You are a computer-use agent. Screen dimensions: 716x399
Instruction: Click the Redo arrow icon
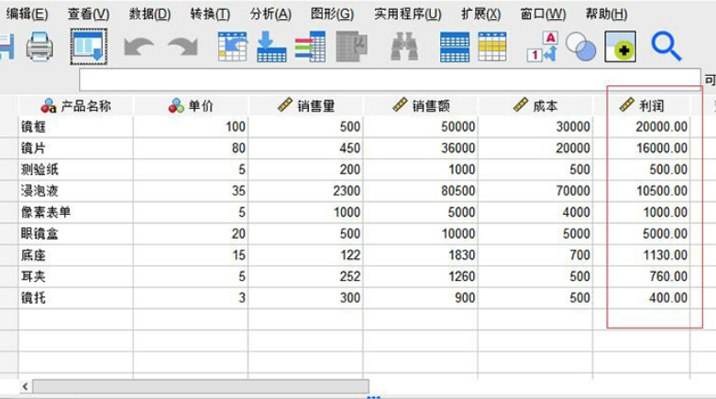182,47
